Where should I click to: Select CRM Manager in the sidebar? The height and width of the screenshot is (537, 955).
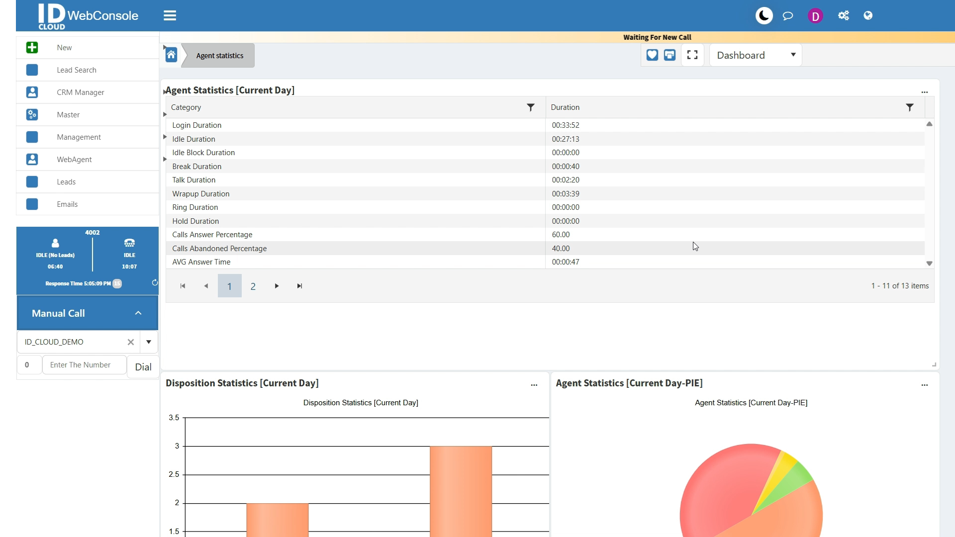click(x=80, y=92)
